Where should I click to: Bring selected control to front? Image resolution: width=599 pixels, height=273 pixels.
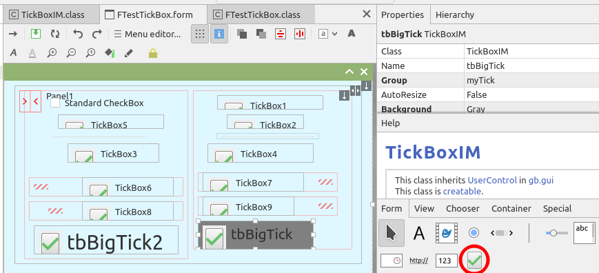(x=241, y=34)
